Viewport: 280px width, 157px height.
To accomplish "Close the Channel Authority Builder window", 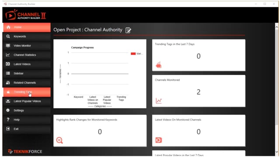I will coord(274,4).
